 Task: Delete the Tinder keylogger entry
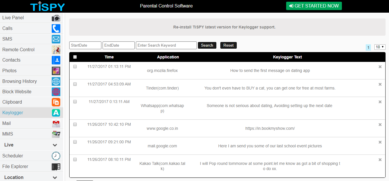click(380, 84)
